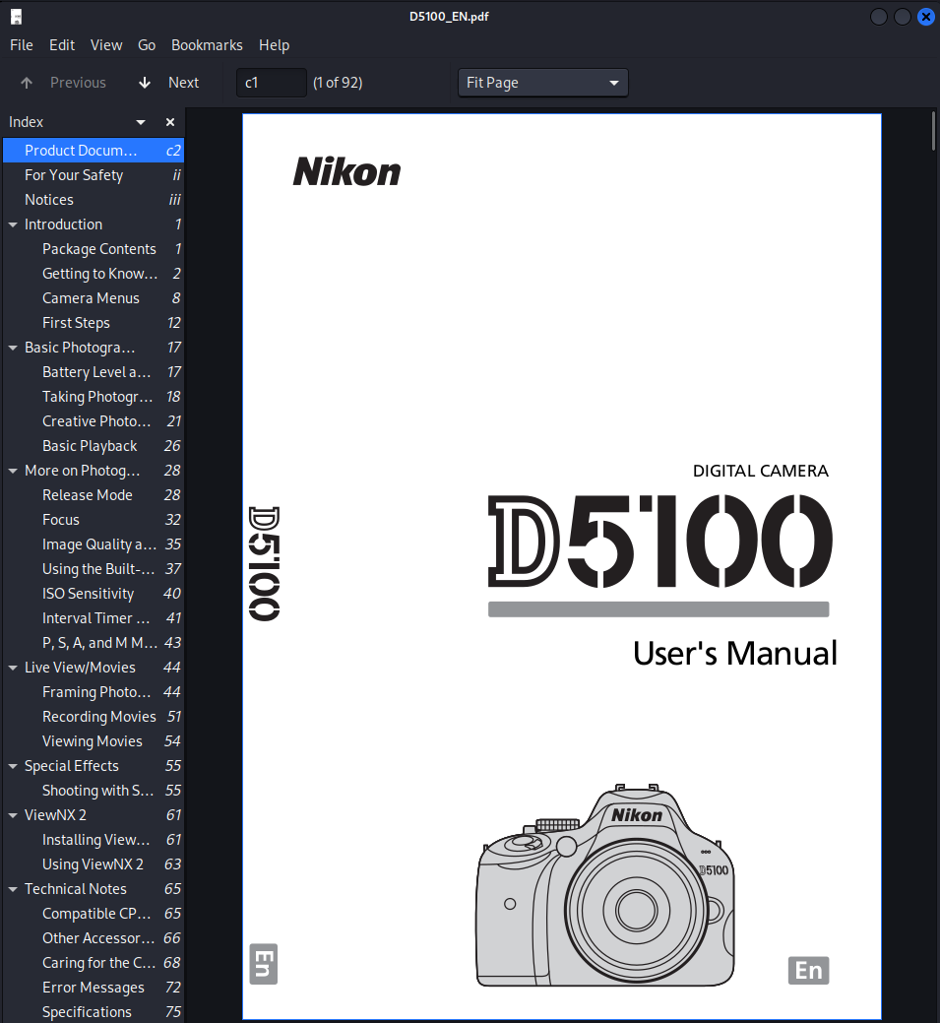The width and height of the screenshot is (940, 1023).
Task: Open the Edit menu
Action: pyautogui.click(x=62, y=45)
